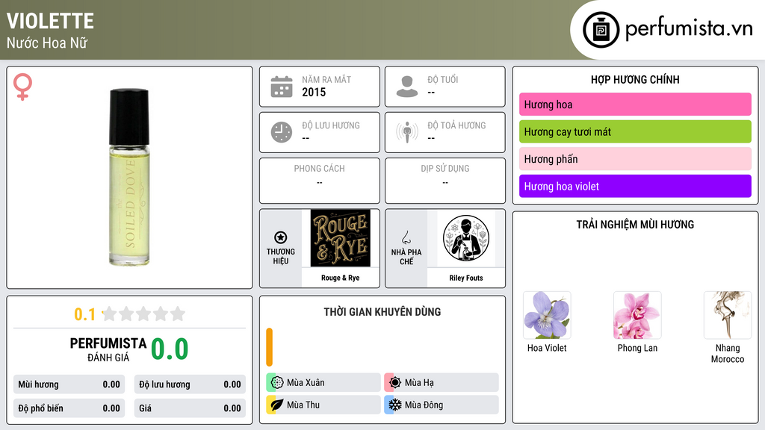This screenshot has width=765, height=430.
Task: Click the calendar icon beside Năm ra mắt
Action: (282, 87)
